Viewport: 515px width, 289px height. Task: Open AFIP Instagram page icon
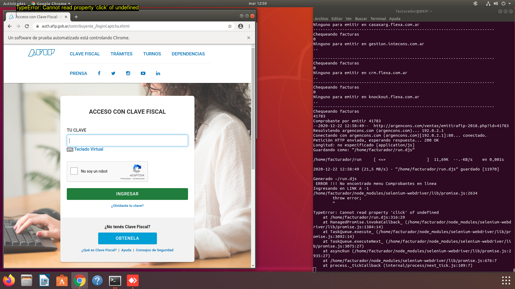tap(128, 73)
